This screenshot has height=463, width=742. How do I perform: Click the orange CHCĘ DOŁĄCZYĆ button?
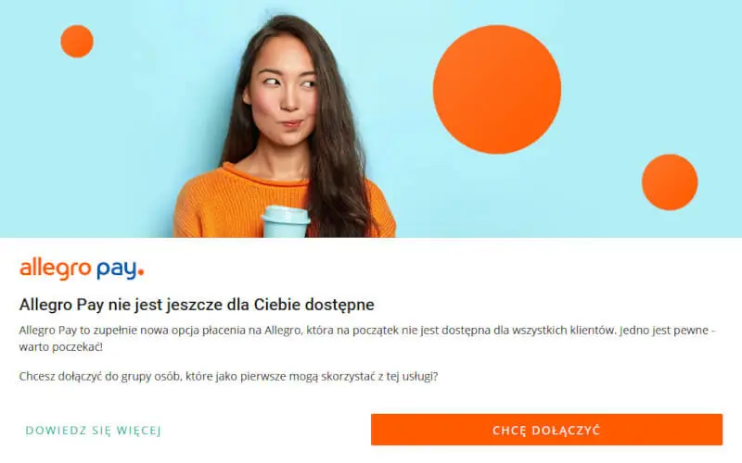point(546,430)
